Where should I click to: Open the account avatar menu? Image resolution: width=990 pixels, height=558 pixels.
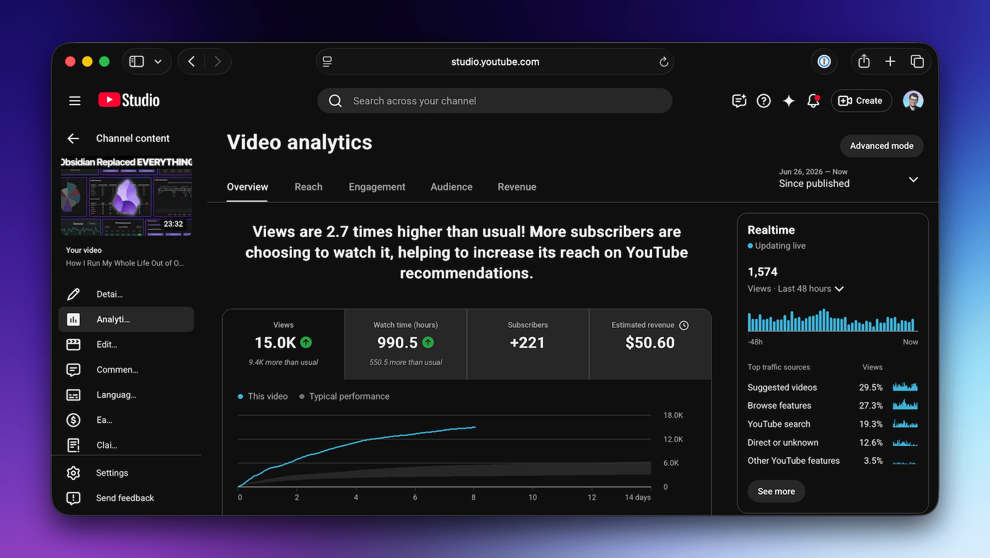pos(913,100)
